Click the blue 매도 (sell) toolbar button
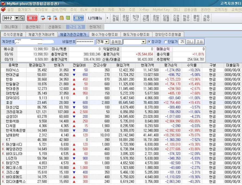This screenshot has height=185, width=242. [78, 18]
